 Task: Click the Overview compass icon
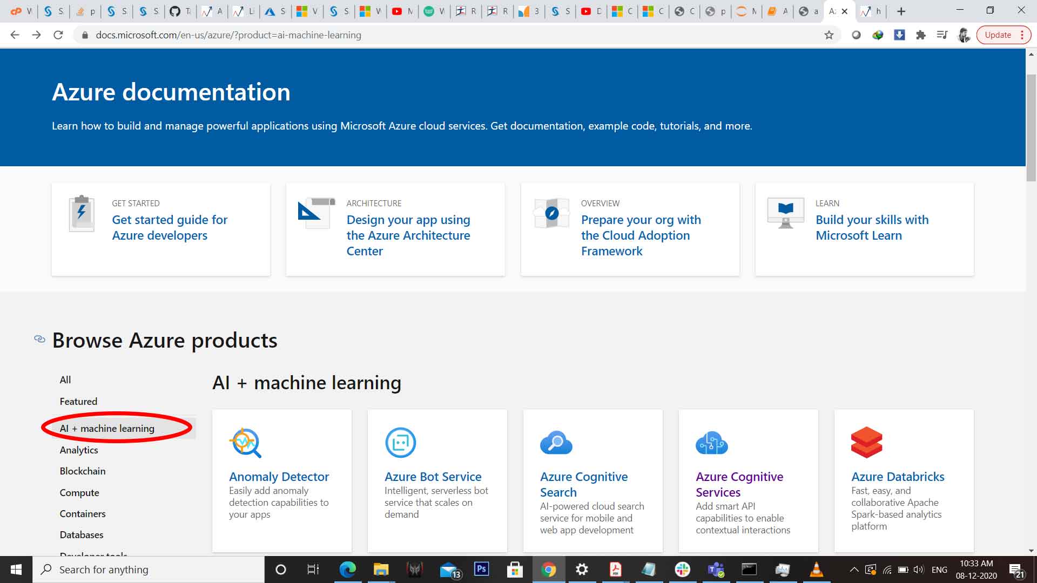click(551, 213)
